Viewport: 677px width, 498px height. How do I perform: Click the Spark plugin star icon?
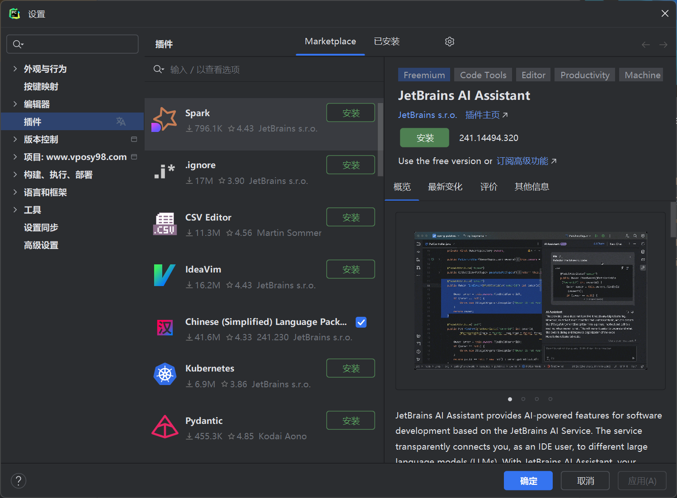pos(165,120)
